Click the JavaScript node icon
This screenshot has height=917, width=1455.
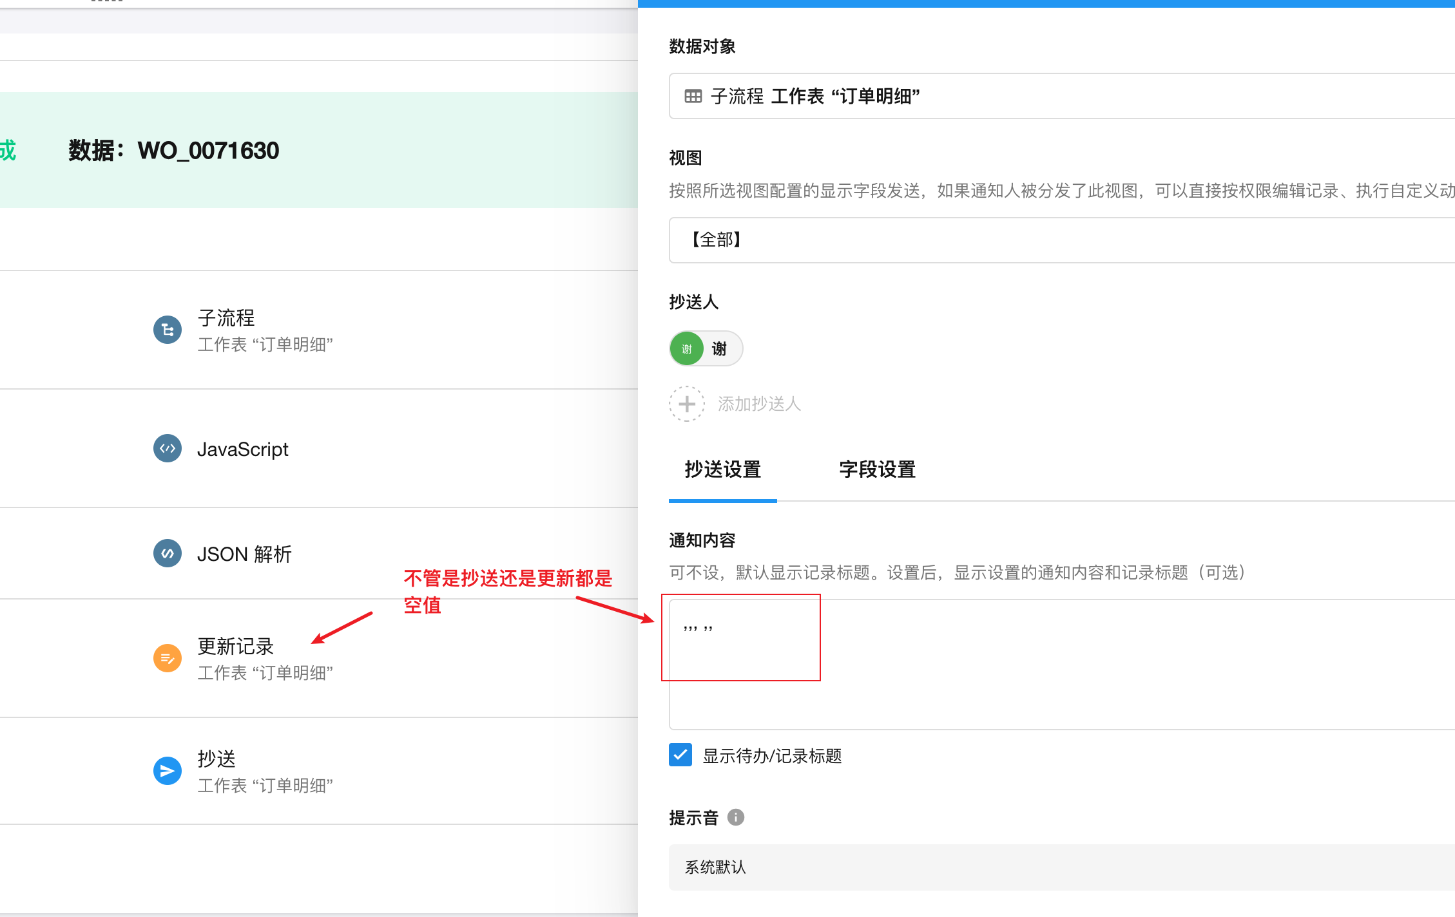point(168,448)
